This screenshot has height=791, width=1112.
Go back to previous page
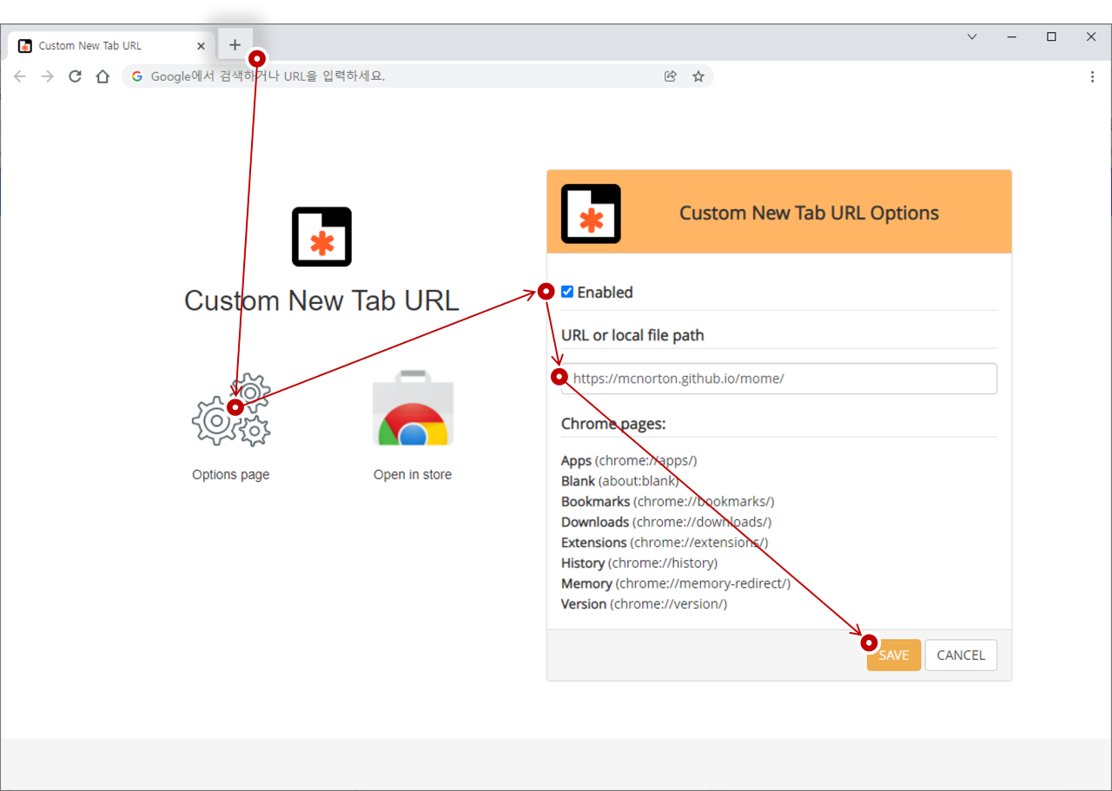[x=20, y=76]
